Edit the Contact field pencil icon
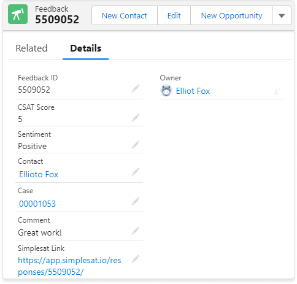The image size is (297, 284). (x=136, y=172)
